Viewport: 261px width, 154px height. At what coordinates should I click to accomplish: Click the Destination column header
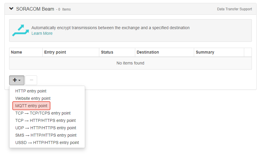pos(148,52)
